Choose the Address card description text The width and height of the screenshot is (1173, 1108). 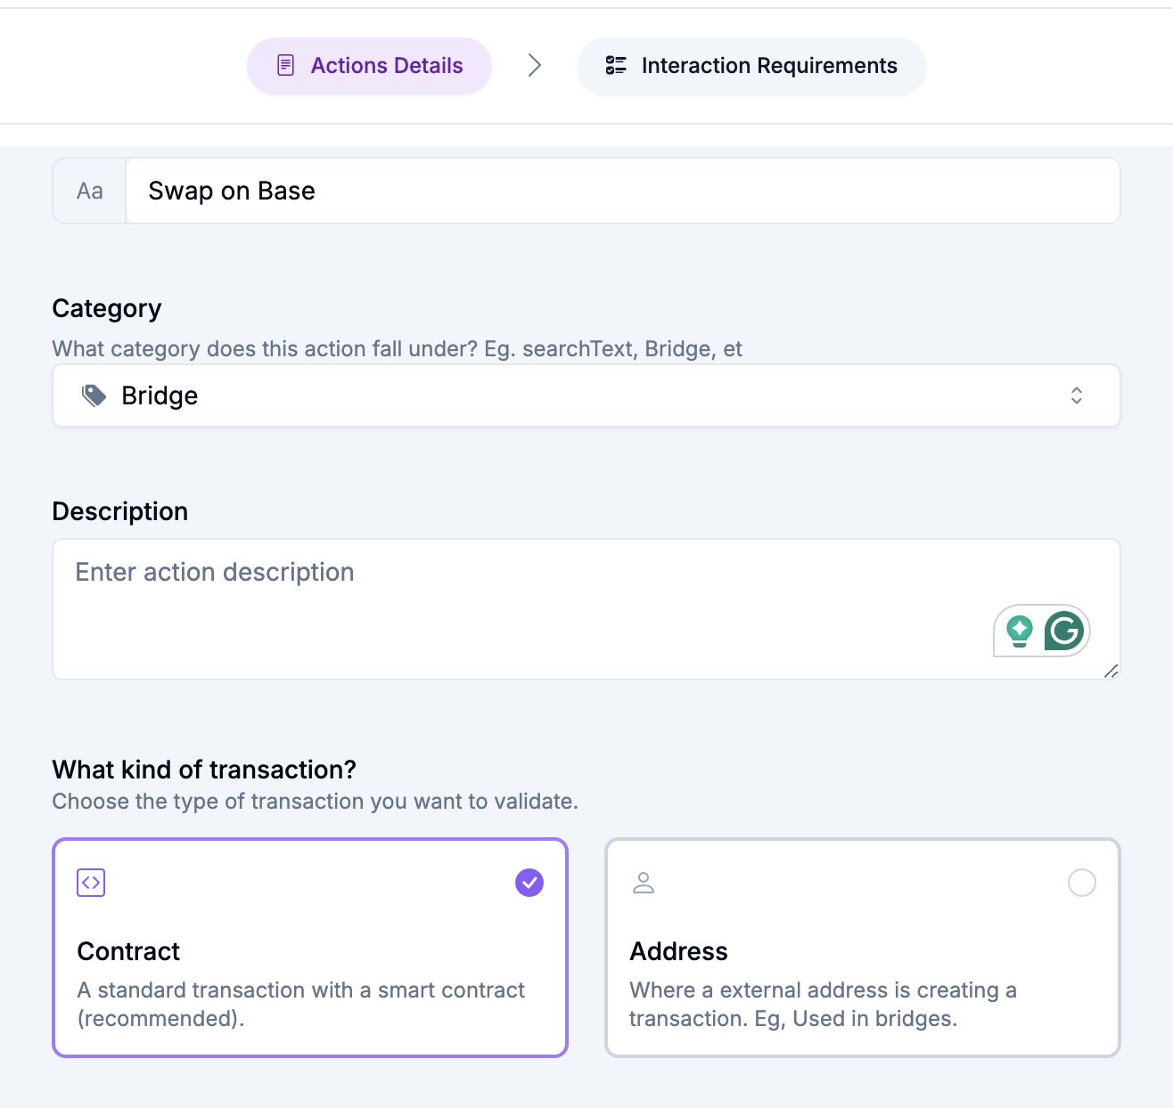click(822, 1004)
